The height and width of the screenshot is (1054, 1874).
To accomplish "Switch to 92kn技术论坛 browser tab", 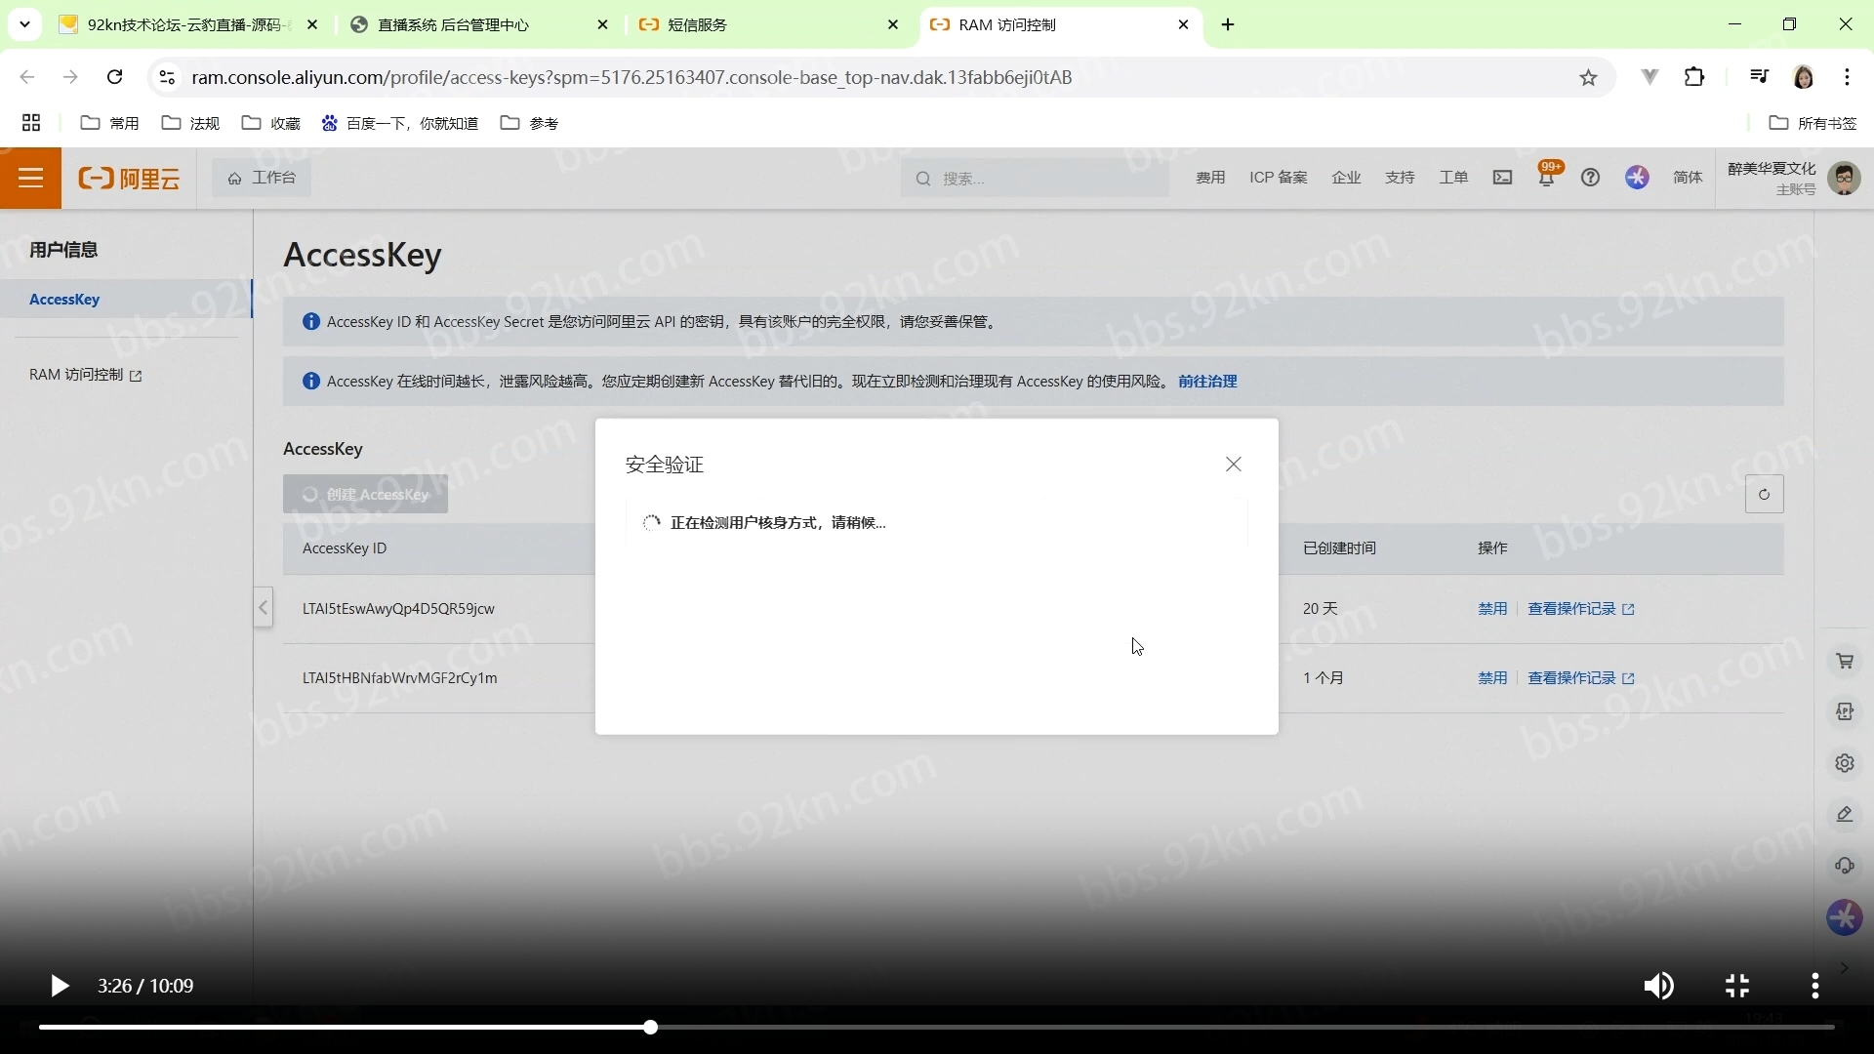I will [x=190, y=25].
